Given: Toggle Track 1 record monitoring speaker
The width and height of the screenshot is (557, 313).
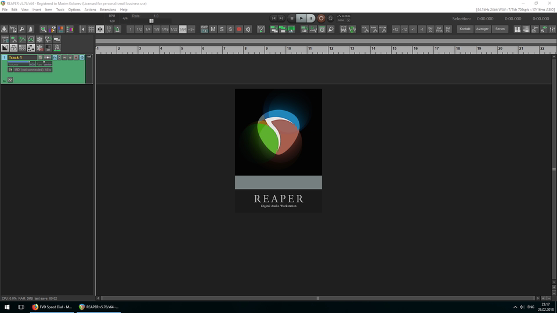Looking at the screenshot, I should 82,57.
